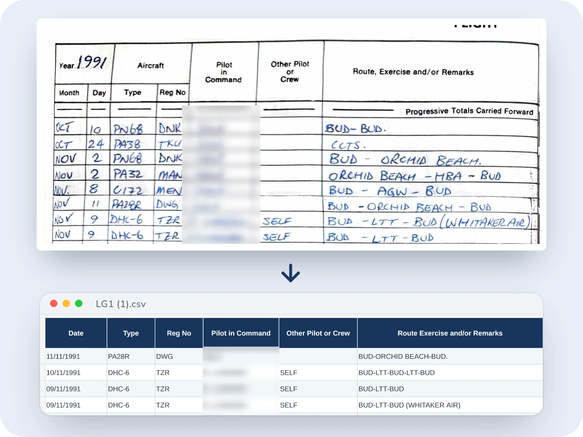Click Progressive Totals Carried Forward on the scan

click(x=469, y=111)
